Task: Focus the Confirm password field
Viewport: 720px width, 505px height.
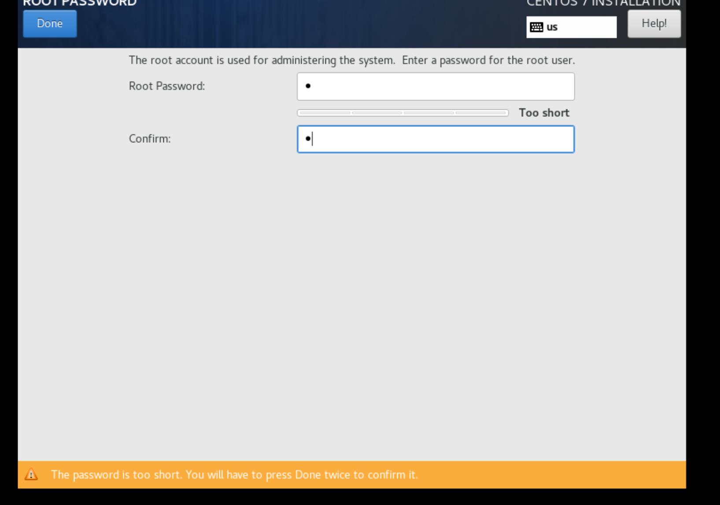Action: [436, 139]
